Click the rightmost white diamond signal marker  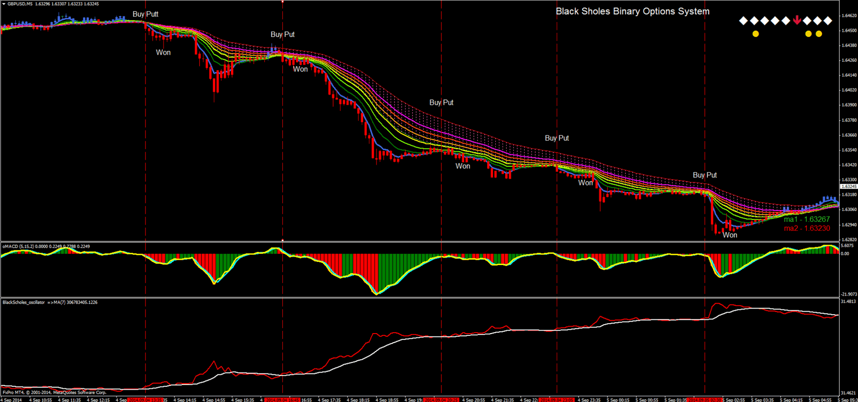pos(828,20)
